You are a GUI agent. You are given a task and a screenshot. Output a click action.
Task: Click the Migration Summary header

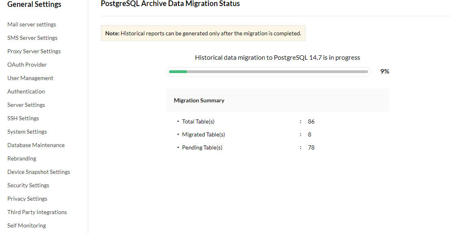click(x=199, y=100)
